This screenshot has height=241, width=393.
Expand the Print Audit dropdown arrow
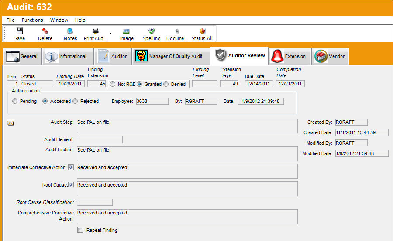click(x=110, y=33)
